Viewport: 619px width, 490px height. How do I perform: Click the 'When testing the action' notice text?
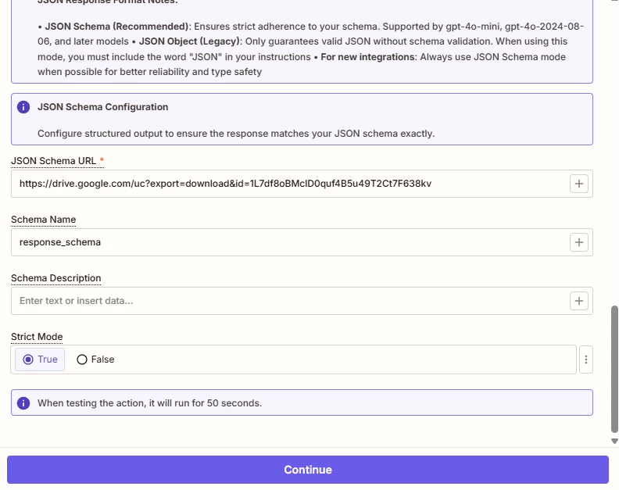click(149, 403)
